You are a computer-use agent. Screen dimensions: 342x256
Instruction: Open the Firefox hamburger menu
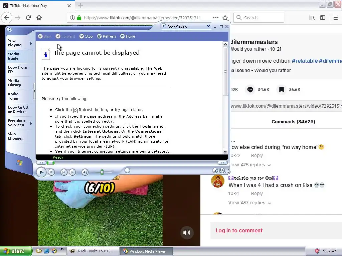click(x=336, y=18)
